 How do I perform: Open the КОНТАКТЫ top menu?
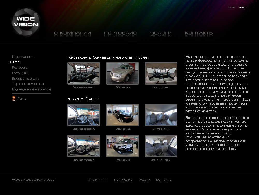[199, 33]
